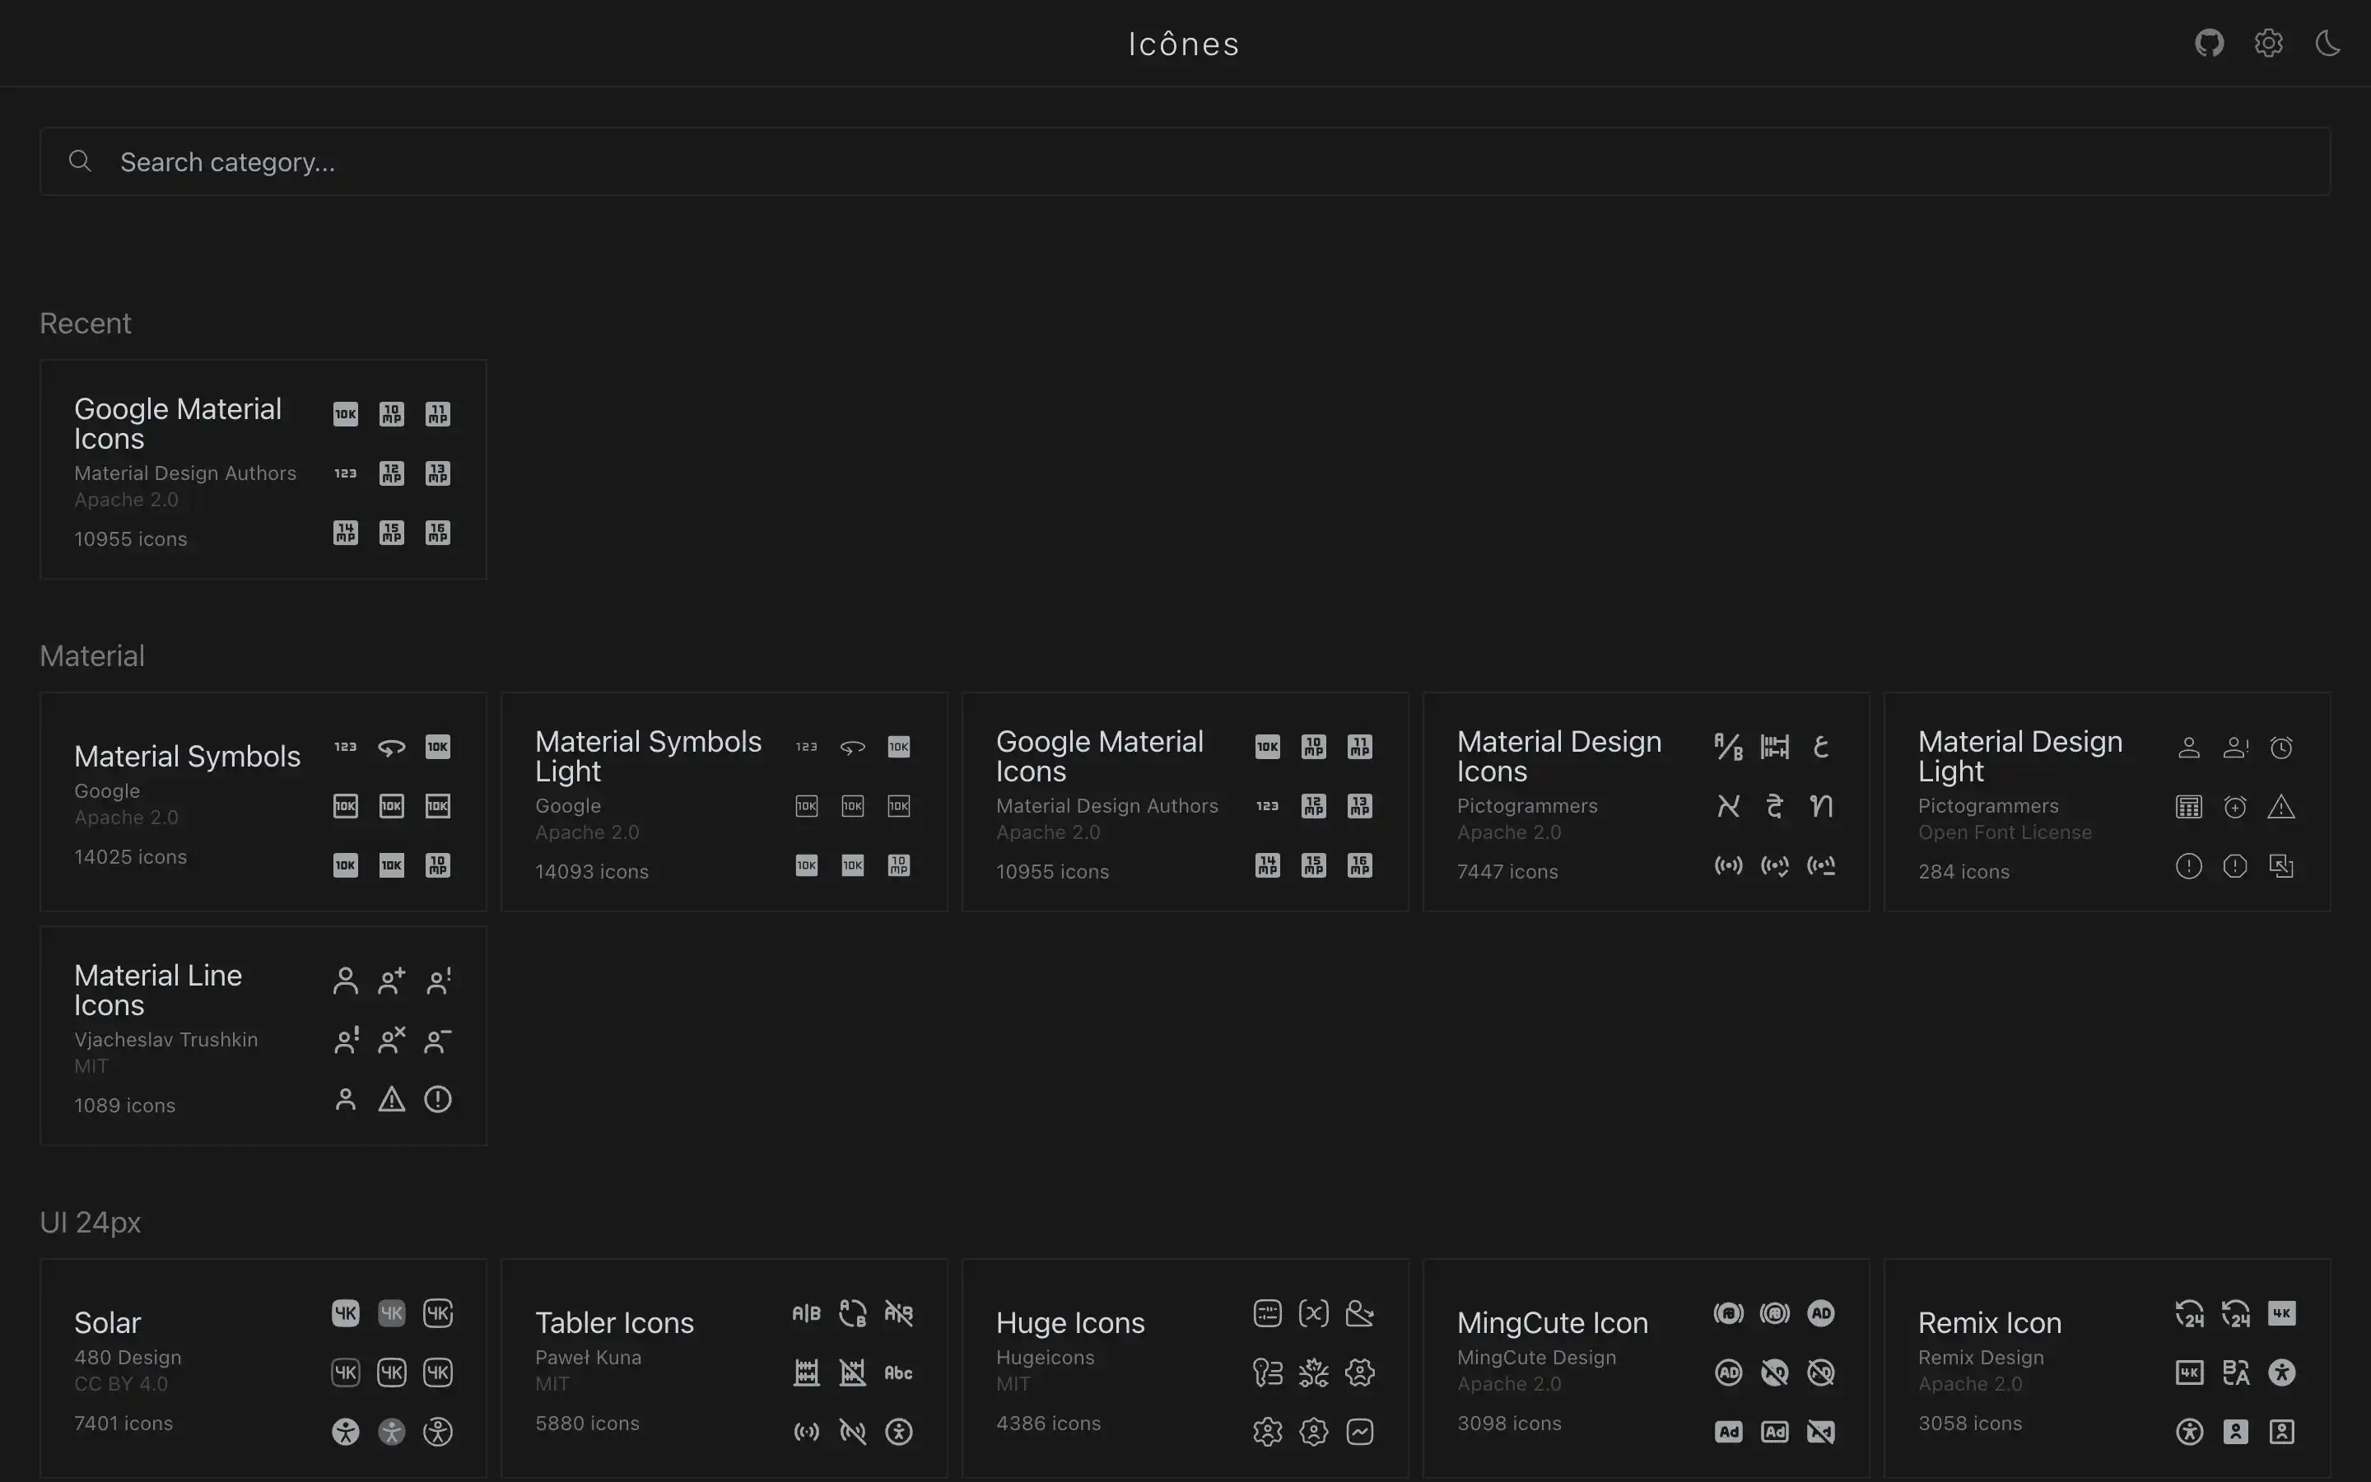This screenshot has width=2371, height=1482.
Task: Open the Solar icon collection
Action: pyautogui.click(x=263, y=1369)
